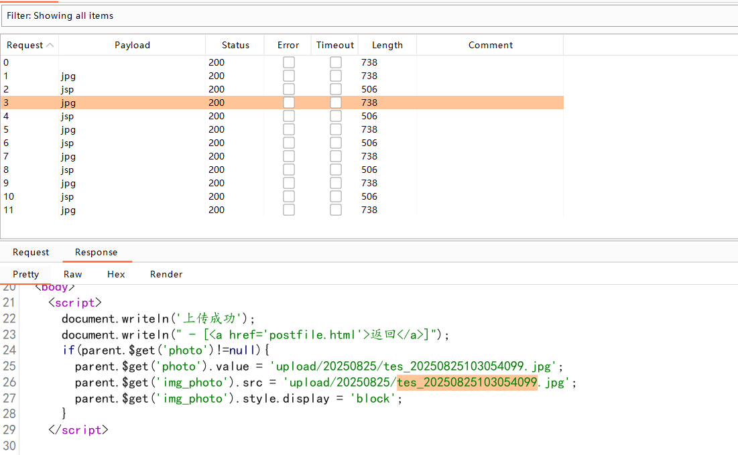The width and height of the screenshot is (738, 455).
Task: Show the Render view tab
Action: (166, 274)
